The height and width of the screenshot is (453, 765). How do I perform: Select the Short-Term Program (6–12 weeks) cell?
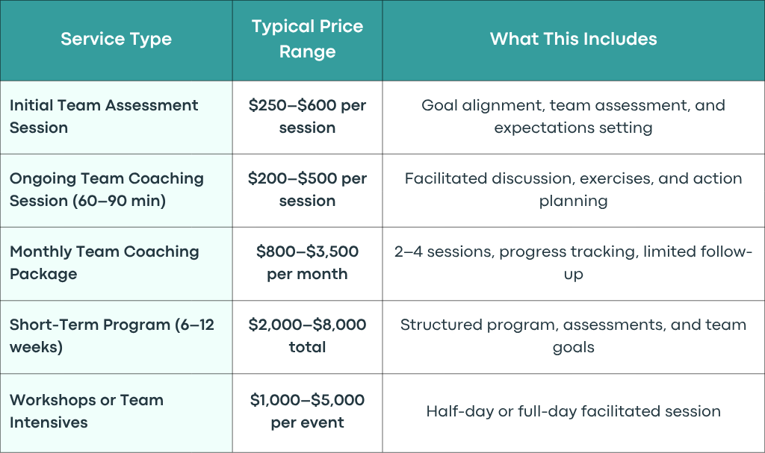116,337
